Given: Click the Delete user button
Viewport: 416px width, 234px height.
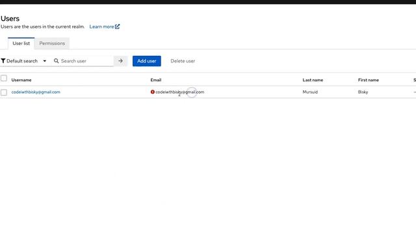Looking at the screenshot, I should click(x=183, y=61).
